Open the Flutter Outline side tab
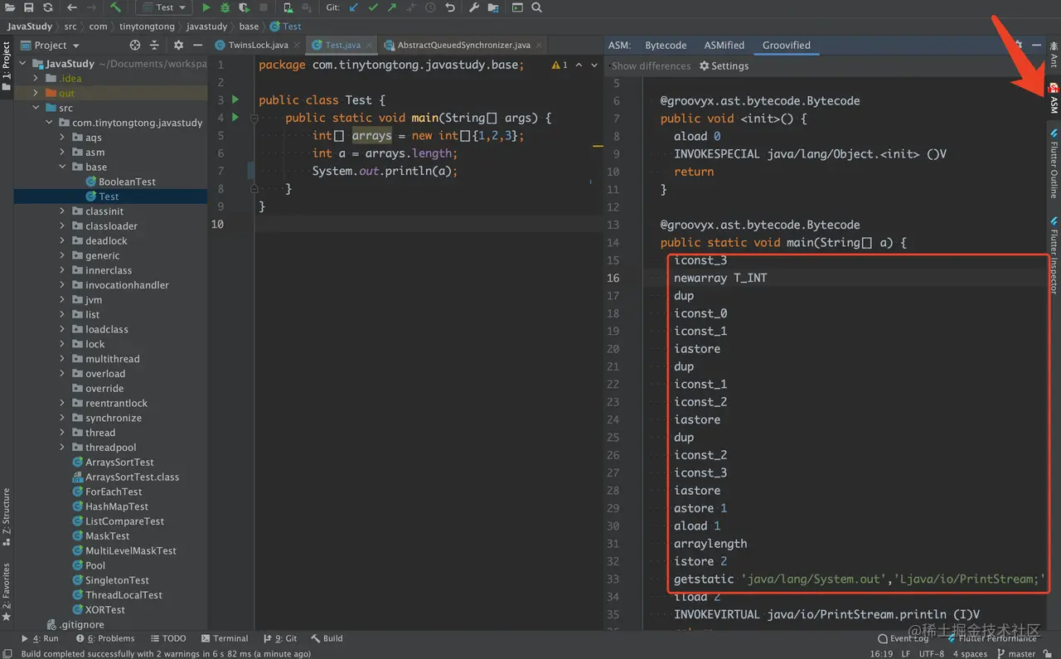Image resolution: width=1061 pixels, height=659 pixels. point(1054,163)
